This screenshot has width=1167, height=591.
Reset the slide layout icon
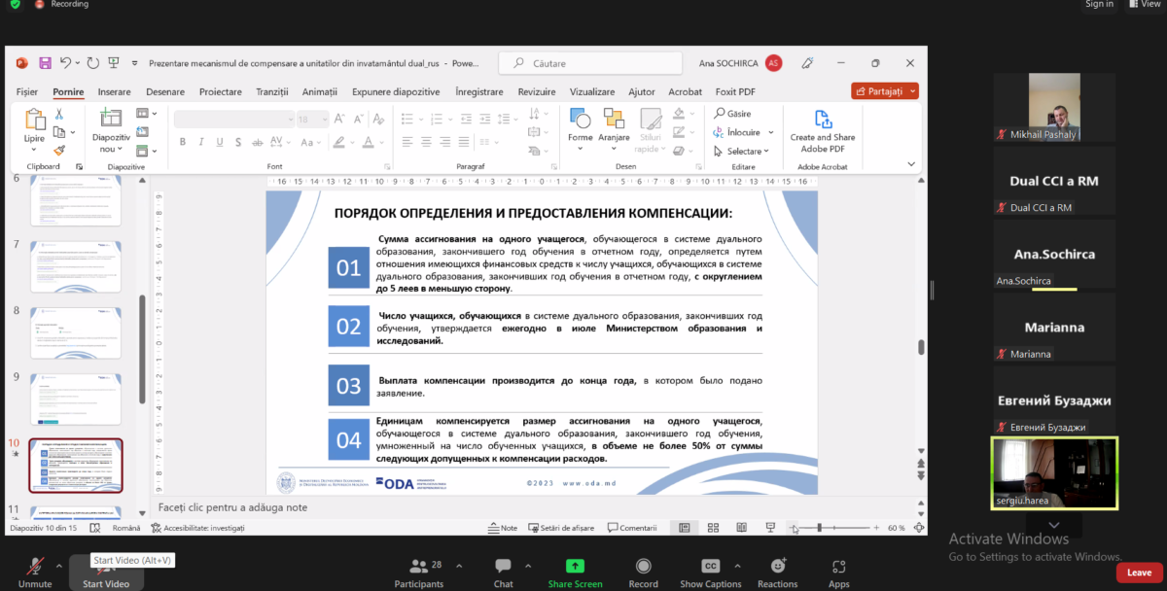pyautogui.click(x=142, y=132)
